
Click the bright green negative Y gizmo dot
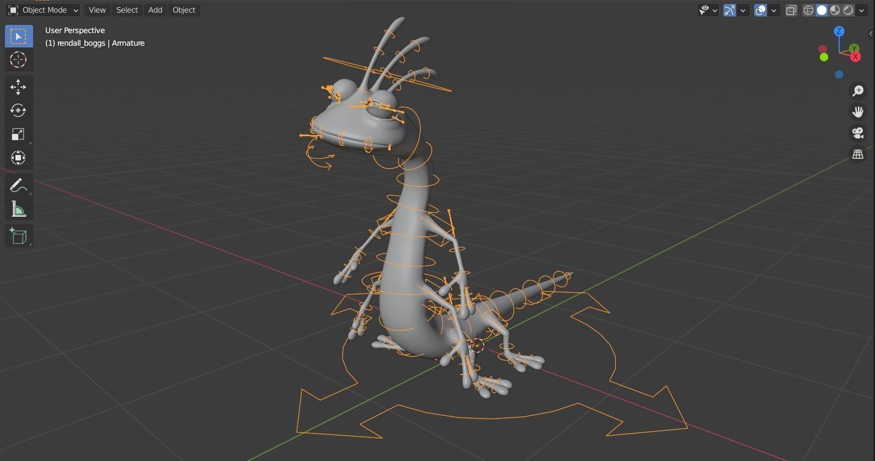tap(824, 57)
